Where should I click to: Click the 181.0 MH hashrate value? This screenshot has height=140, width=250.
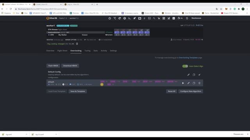click(109, 35)
